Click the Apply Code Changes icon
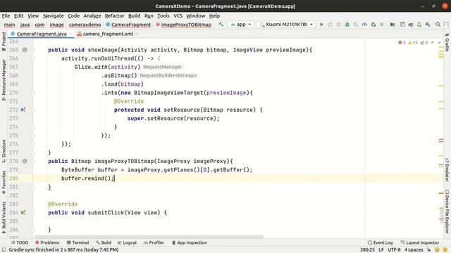Image resolution: width=451 pixels, height=253 pixels. (338, 25)
